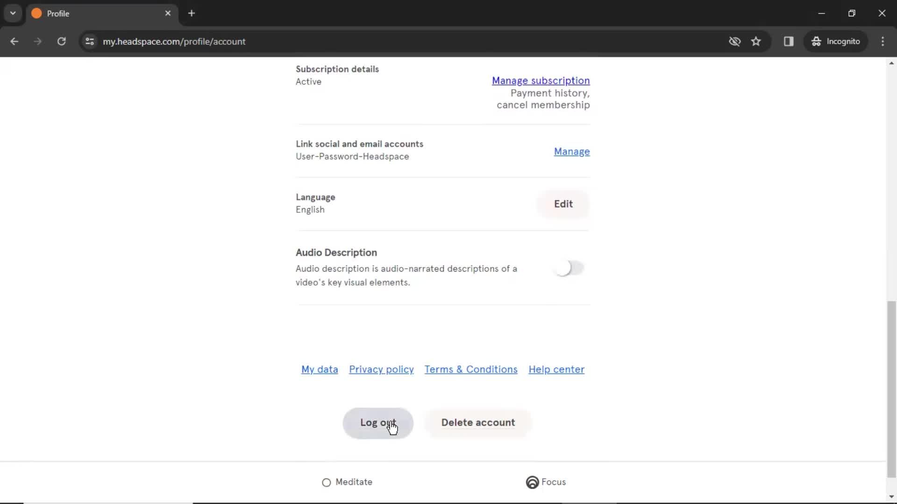Click the Manage social accounts link
This screenshot has width=897, height=504.
[x=572, y=151]
